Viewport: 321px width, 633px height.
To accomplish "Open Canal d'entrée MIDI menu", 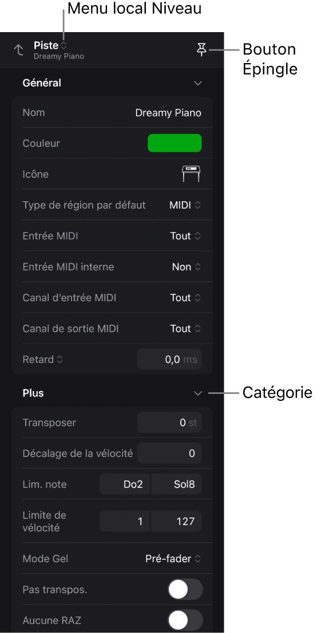I will click(185, 298).
